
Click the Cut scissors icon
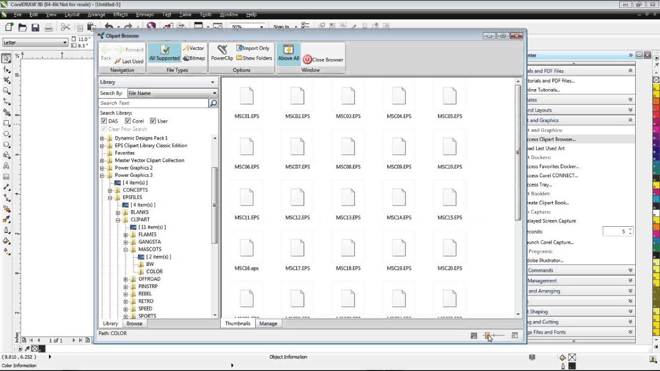(65, 27)
